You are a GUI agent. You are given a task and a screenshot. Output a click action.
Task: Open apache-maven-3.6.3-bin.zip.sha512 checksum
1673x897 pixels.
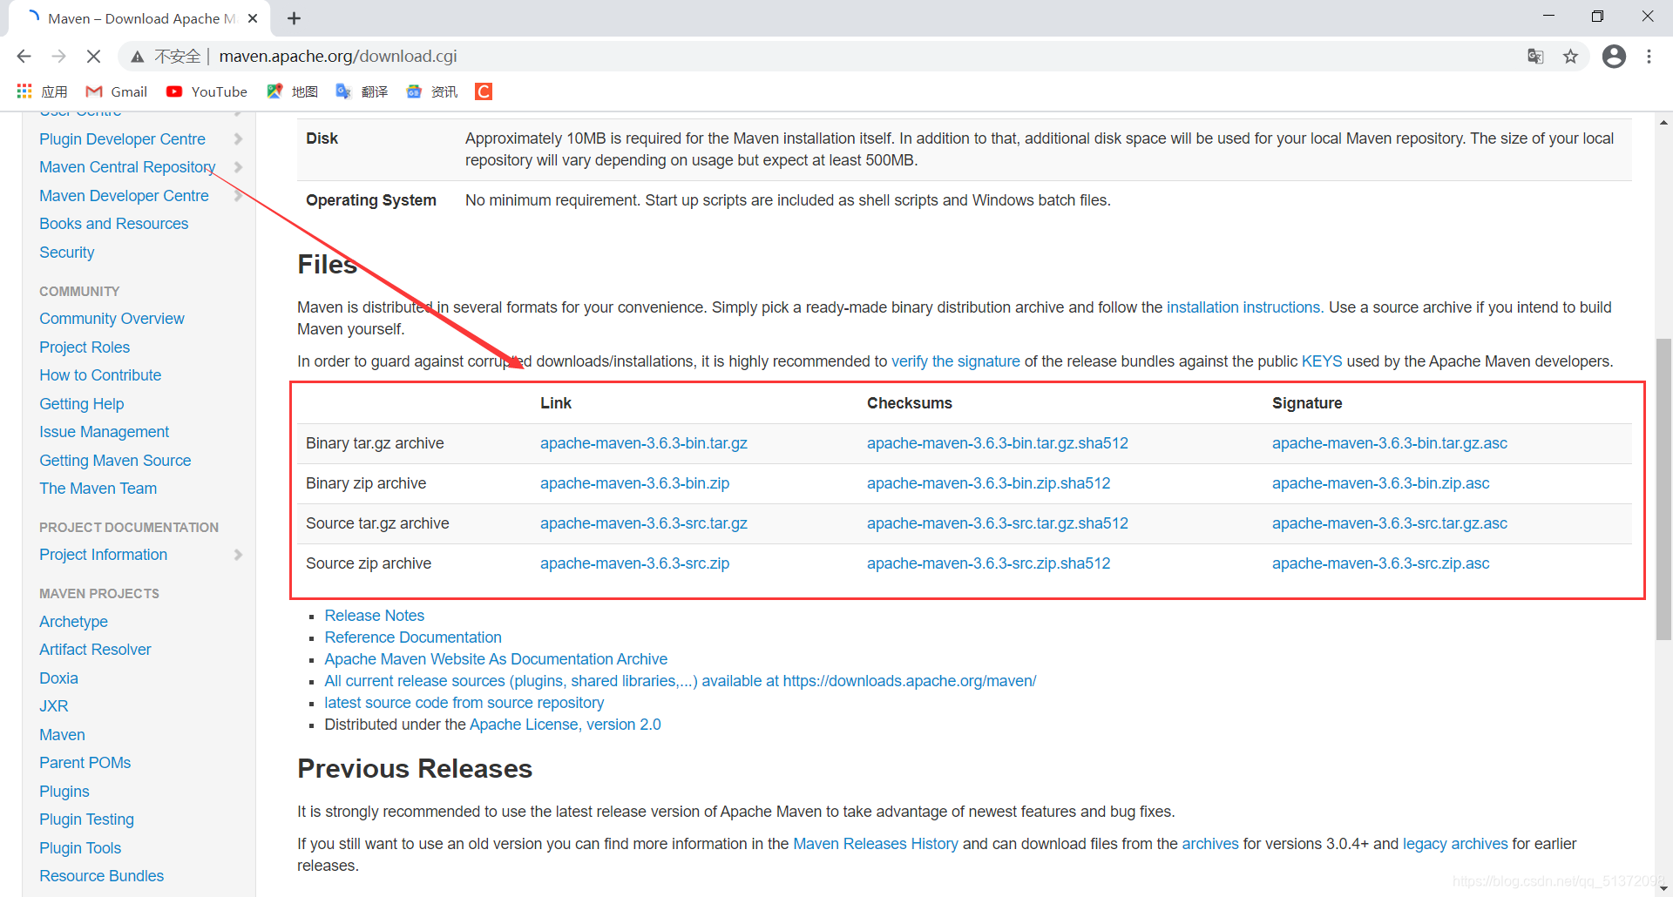point(988,483)
